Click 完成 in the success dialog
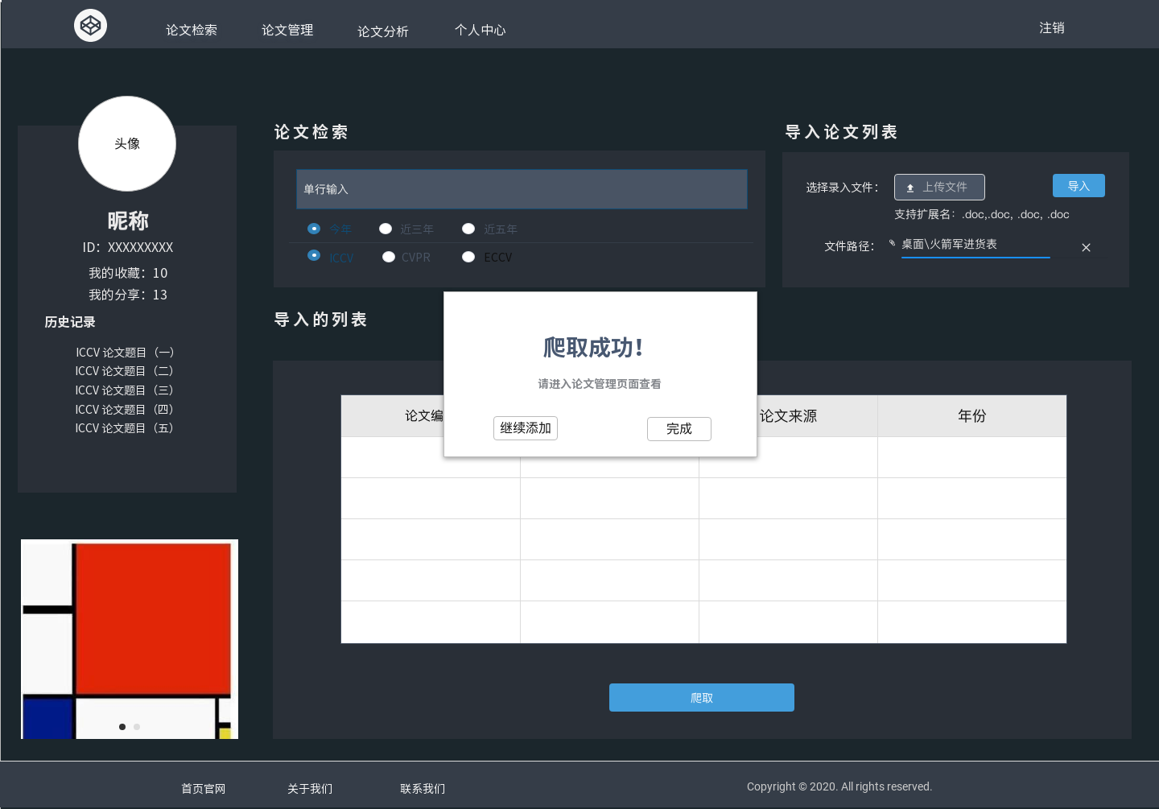This screenshot has height=809, width=1159. coord(679,429)
